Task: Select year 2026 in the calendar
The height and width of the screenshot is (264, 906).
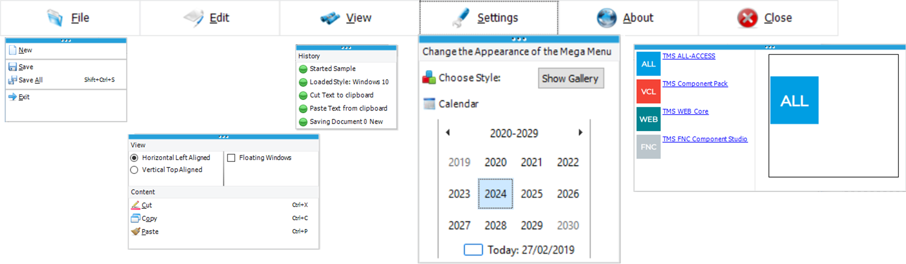Action: tap(568, 194)
